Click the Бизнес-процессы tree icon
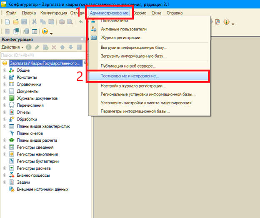The height and width of the screenshot is (218, 260). coord(12,175)
